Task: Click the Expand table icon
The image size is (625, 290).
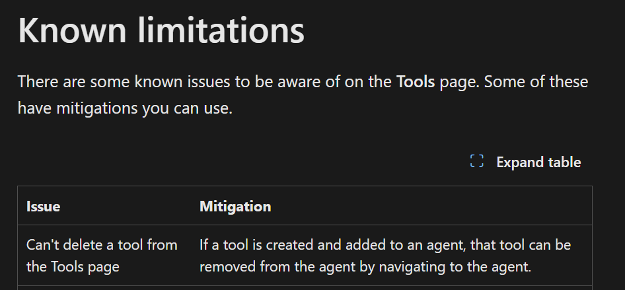Action: click(476, 161)
